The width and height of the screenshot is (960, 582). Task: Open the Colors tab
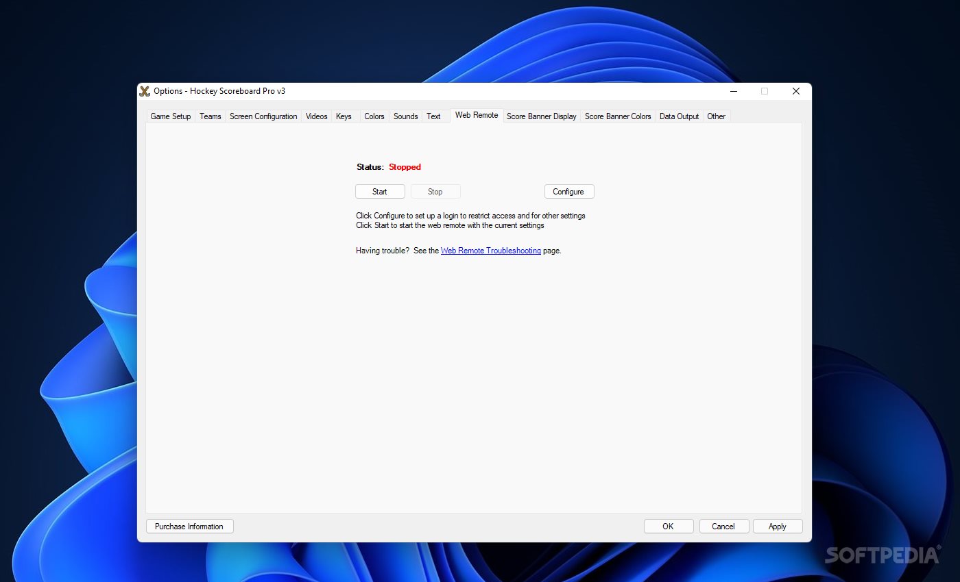tap(374, 116)
